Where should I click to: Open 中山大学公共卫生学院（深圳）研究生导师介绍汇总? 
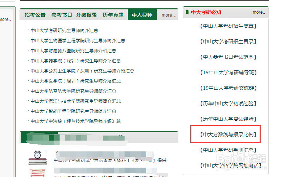coord(82,71)
